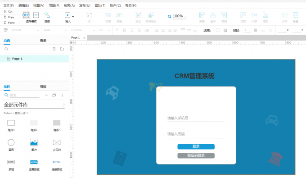This screenshot has width=306, height=178.
Task: Click the line pattern icon
Action: click(x=263, y=30)
